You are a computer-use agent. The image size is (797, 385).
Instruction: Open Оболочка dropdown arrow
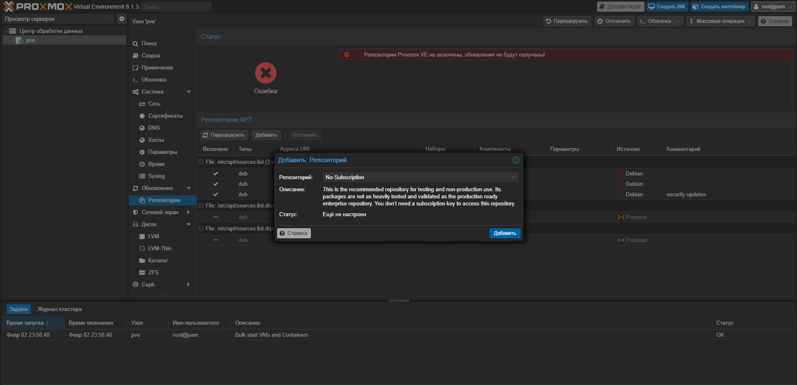click(678, 21)
